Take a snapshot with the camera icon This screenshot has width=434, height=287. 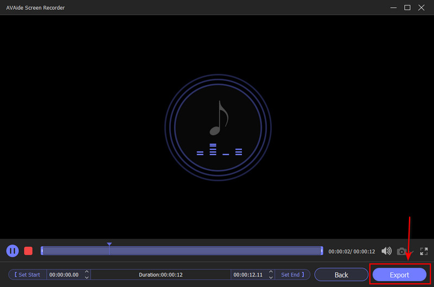401,251
